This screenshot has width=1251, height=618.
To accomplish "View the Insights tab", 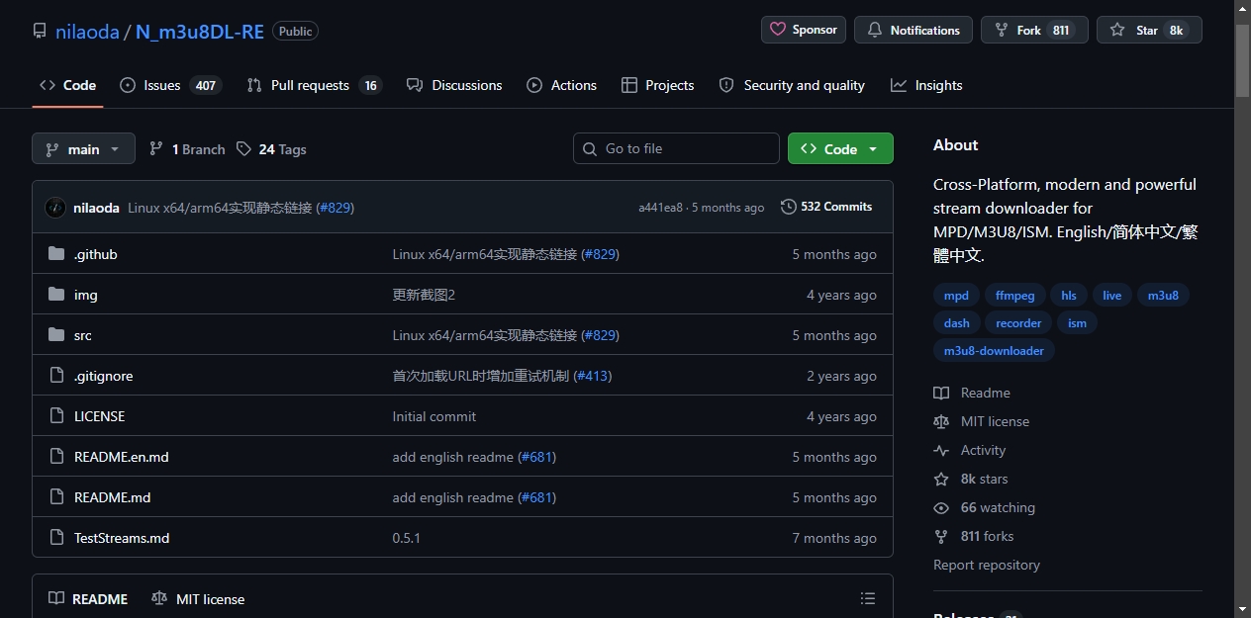I will [x=926, y=85].
